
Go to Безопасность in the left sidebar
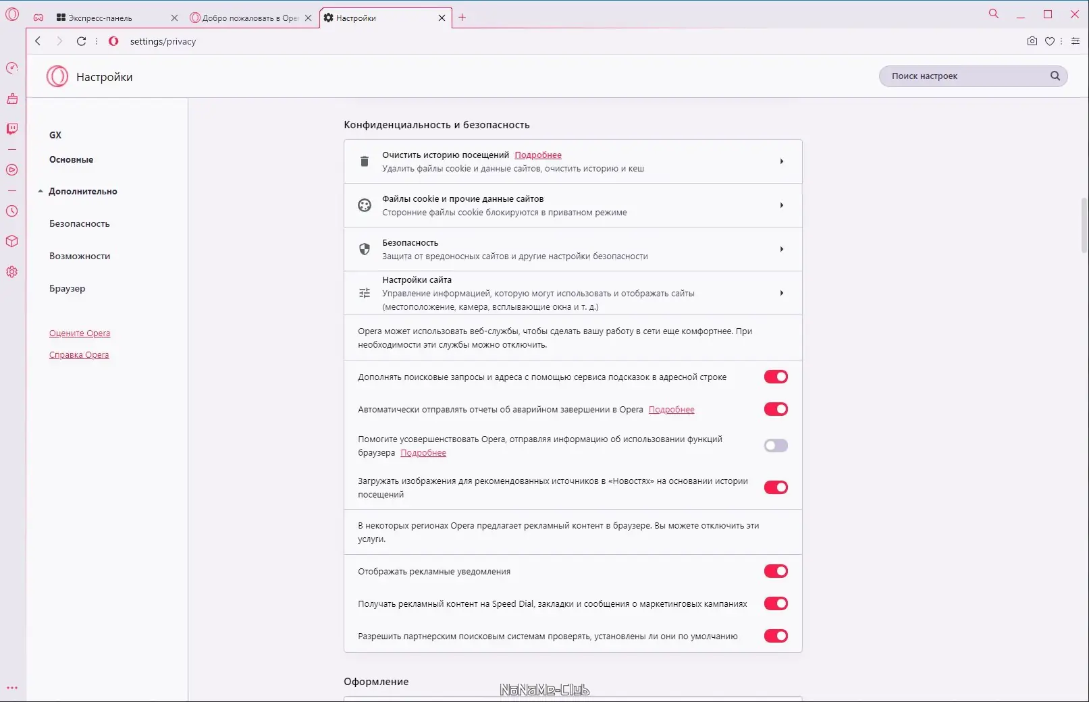coord(79,223)
